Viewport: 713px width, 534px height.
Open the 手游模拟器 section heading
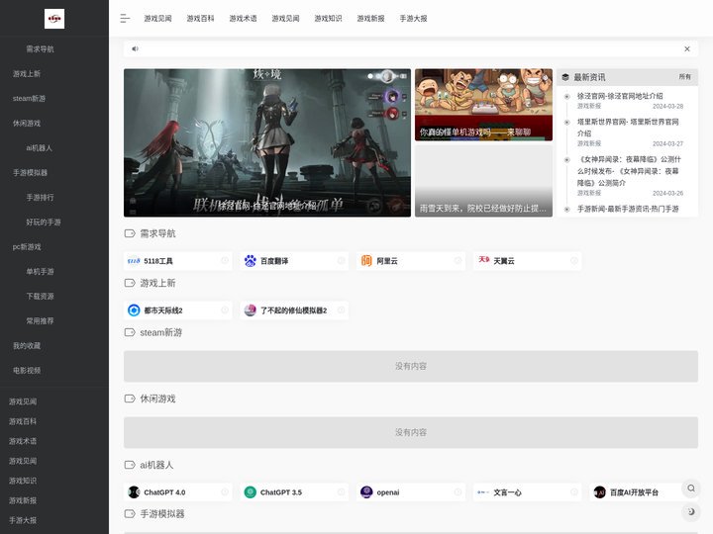tap(161, 513)
